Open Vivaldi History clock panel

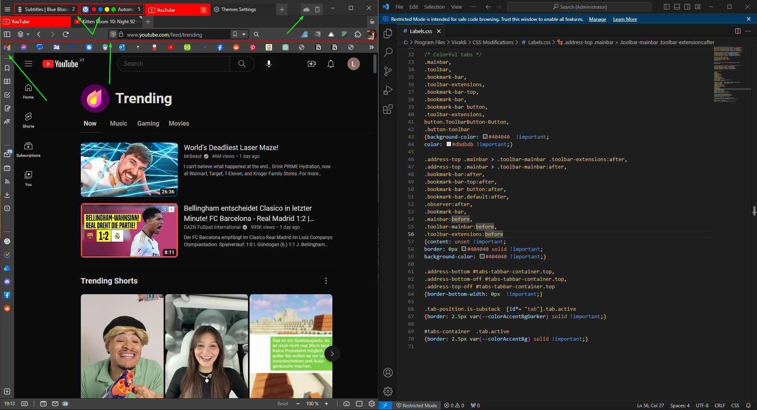[x=7, y=208]
